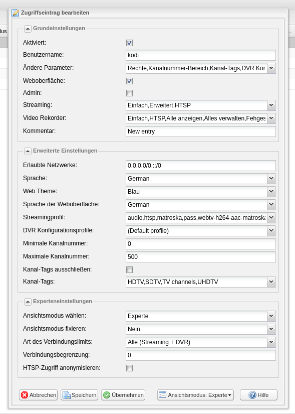The height and width of the screenshot is (414, 295).
Task: Open the Kanal-Tags dropdown
Action: point(271,282)
